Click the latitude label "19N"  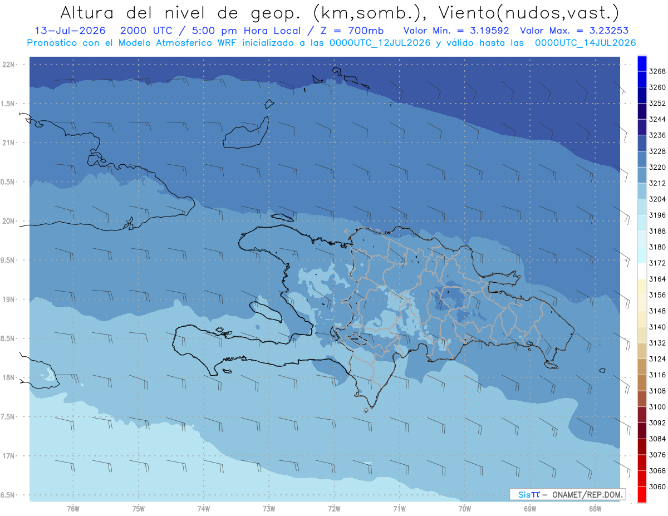(x=8, y=299)
